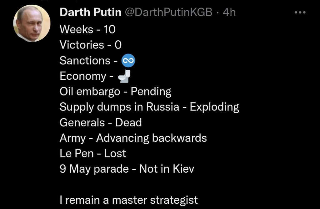Click 'I remain a master strategist' sentence

[x=129, y=200]
